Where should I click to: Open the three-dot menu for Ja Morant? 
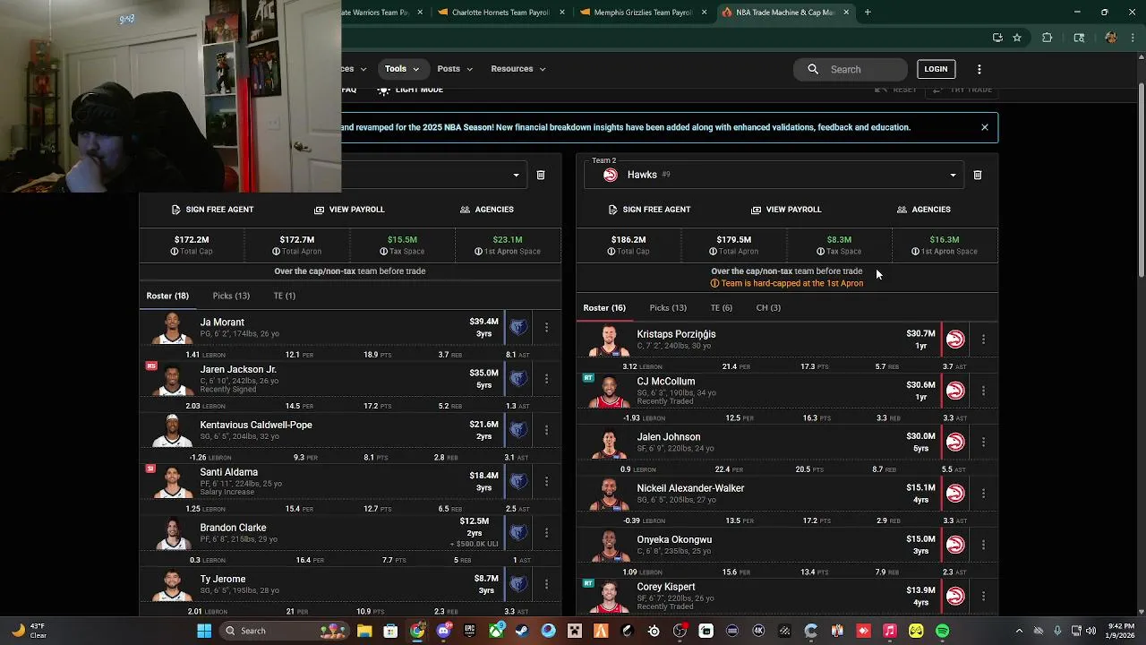click(x=546, y=327)
